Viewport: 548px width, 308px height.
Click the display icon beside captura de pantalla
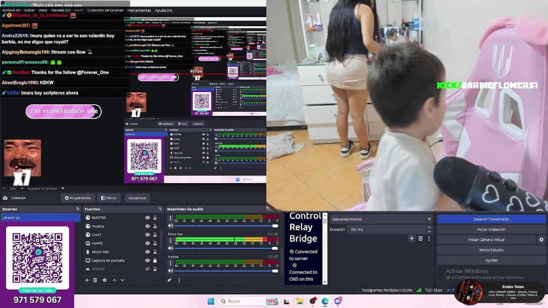(x=88, y=261)
